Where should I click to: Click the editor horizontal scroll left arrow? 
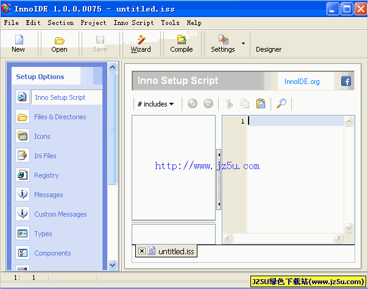[228, 239]
